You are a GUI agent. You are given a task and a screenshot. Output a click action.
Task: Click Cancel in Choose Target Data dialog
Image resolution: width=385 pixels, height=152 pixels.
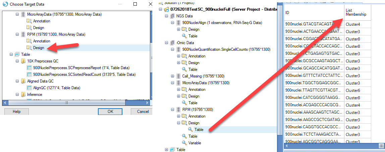142,112
